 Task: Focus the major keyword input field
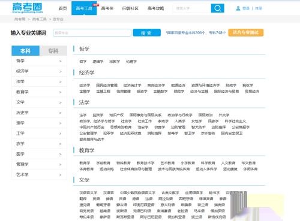tap(92, 33)
